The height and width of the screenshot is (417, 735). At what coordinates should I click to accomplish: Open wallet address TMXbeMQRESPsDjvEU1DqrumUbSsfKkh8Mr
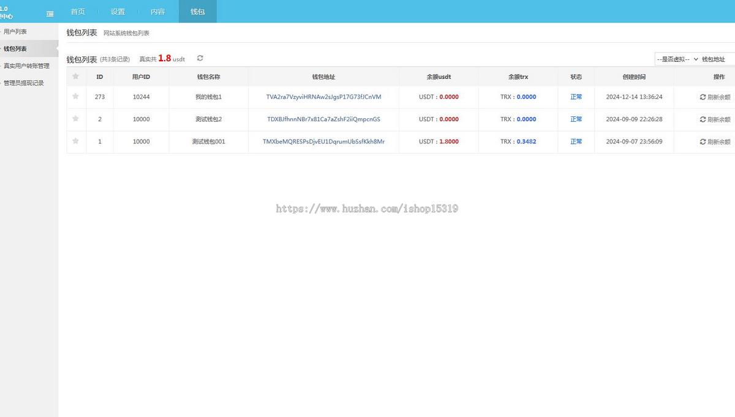pyautogui.click(x=323, y=141)
